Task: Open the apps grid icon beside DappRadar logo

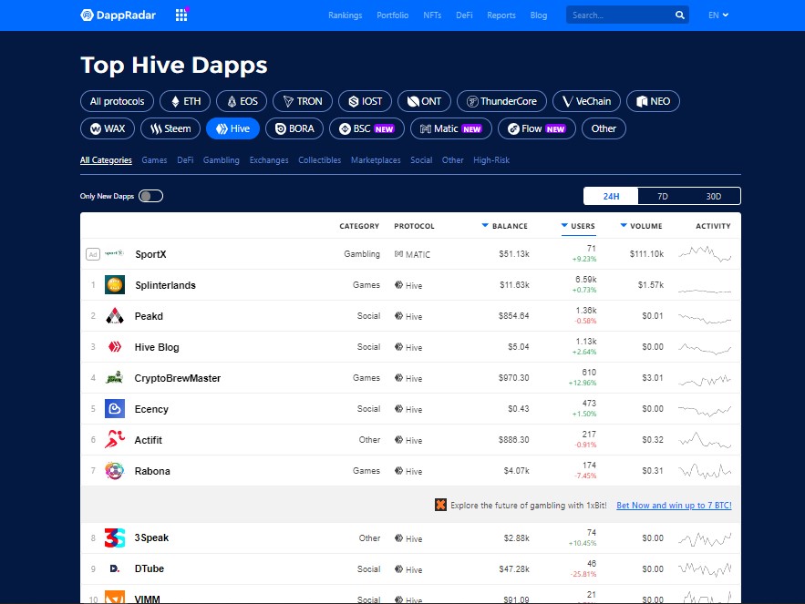Action: pyautogui.click(x=181, y=15)
